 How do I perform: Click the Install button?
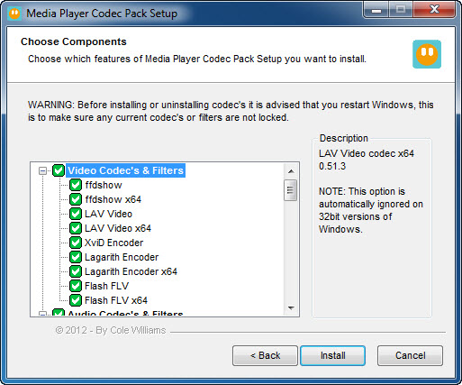[x=332, y=355]
